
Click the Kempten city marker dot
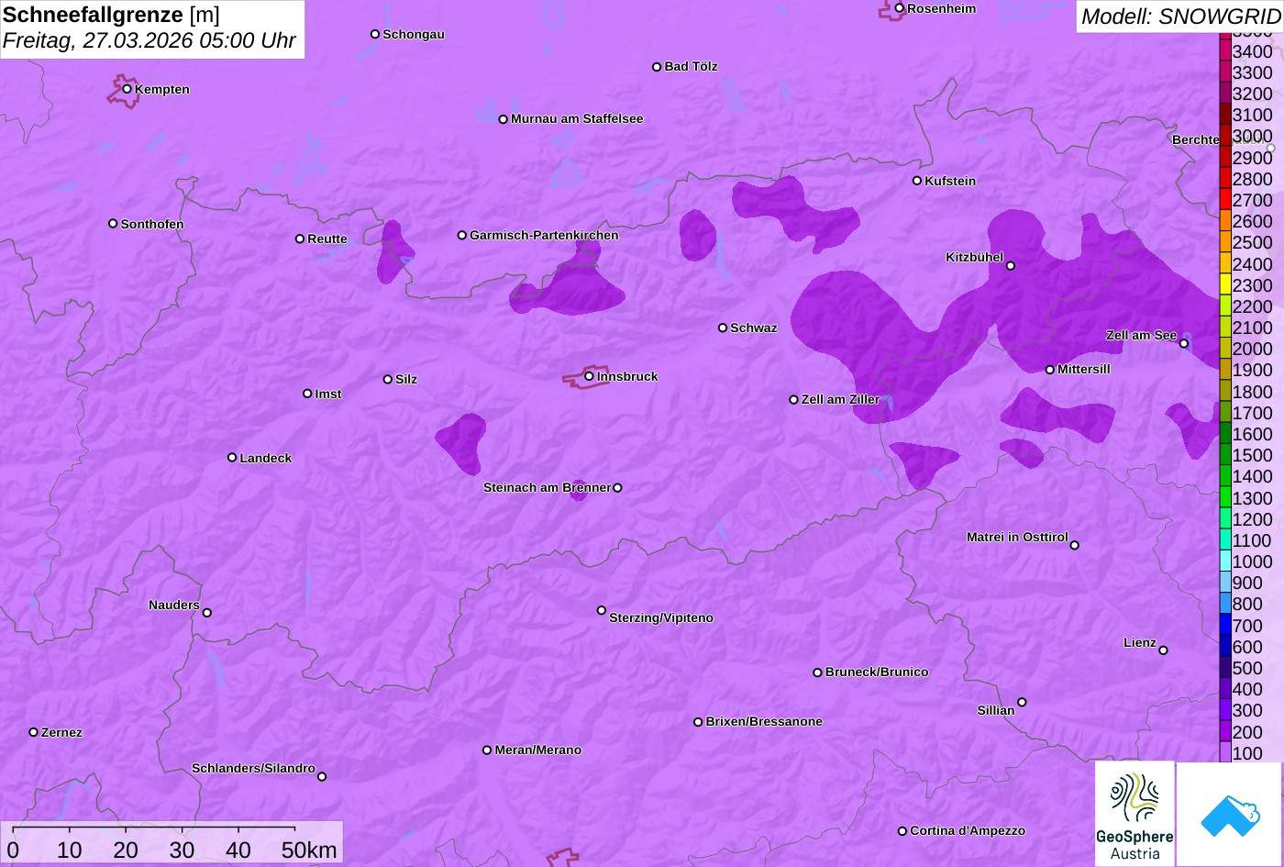click(x=127, y=89)
